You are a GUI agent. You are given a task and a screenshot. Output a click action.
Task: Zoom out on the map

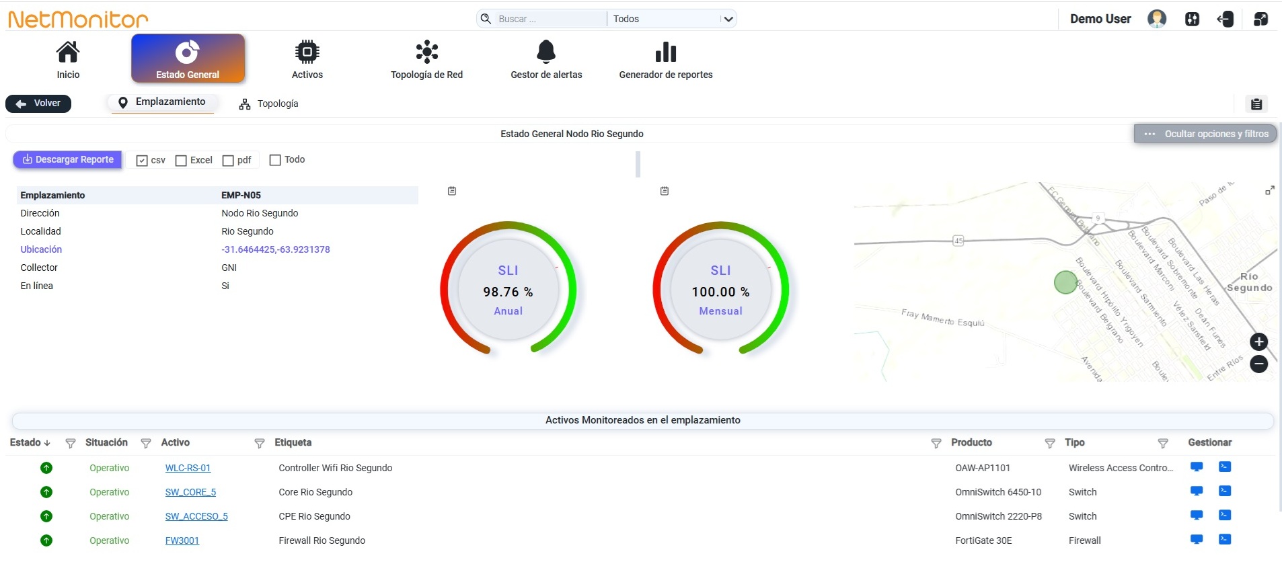tap(1258, 364)
